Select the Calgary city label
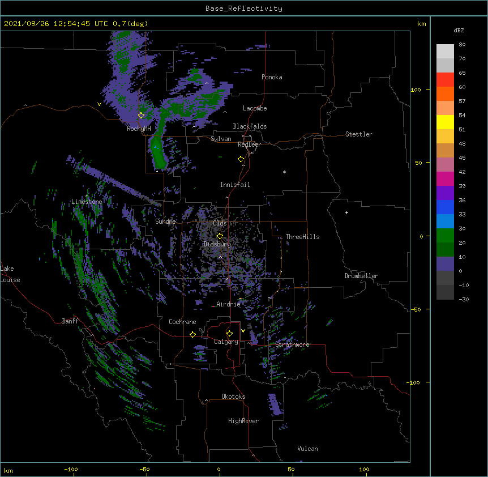 coord(226,342)
